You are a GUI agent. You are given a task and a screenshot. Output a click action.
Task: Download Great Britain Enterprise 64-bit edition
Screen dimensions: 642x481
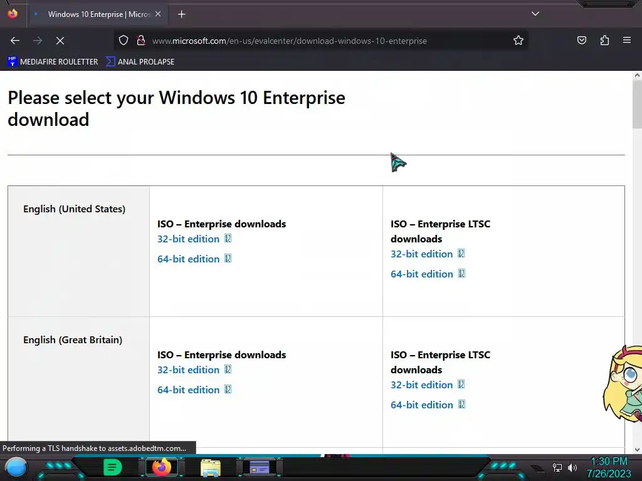[x=188, y=390]
